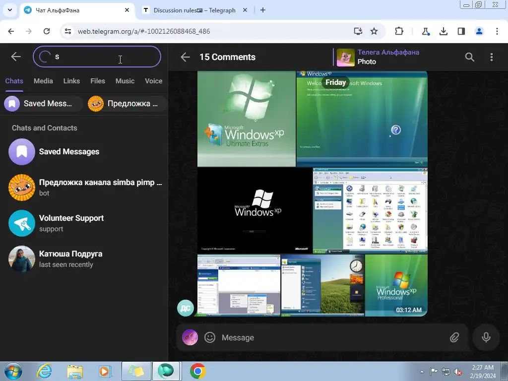Launch Internet Explorer from taskbar
The height and width of the screenshot is (381, 508).
(x=44, y=371)
